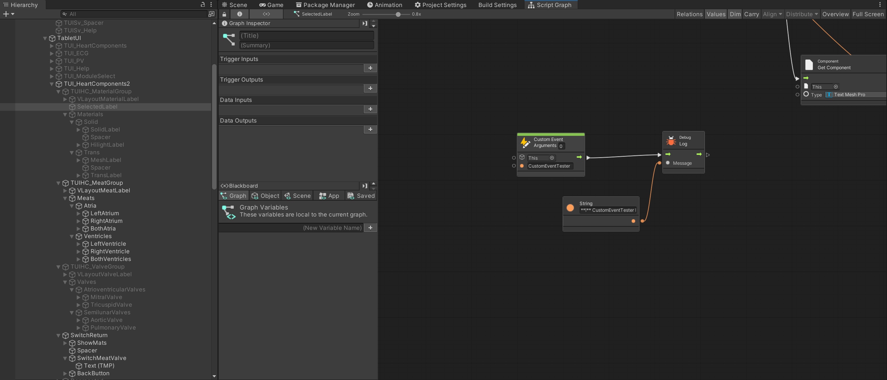Toggle the Dim option in toolbar
The image size is (887, 380).
(735, 14)
